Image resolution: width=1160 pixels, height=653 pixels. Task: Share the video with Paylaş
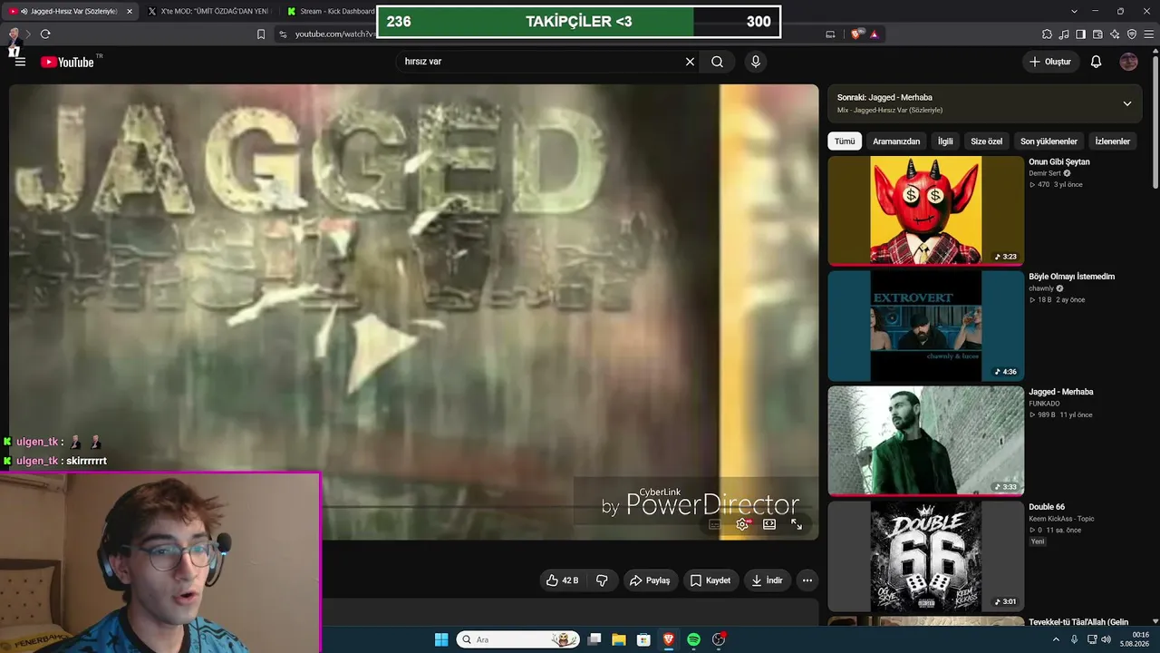(650, 580)
